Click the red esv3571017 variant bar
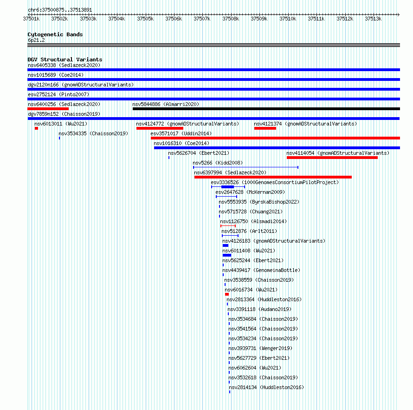The height and width of the screenshot is (410, 413). pyautogui.click(x=275, y=138)
